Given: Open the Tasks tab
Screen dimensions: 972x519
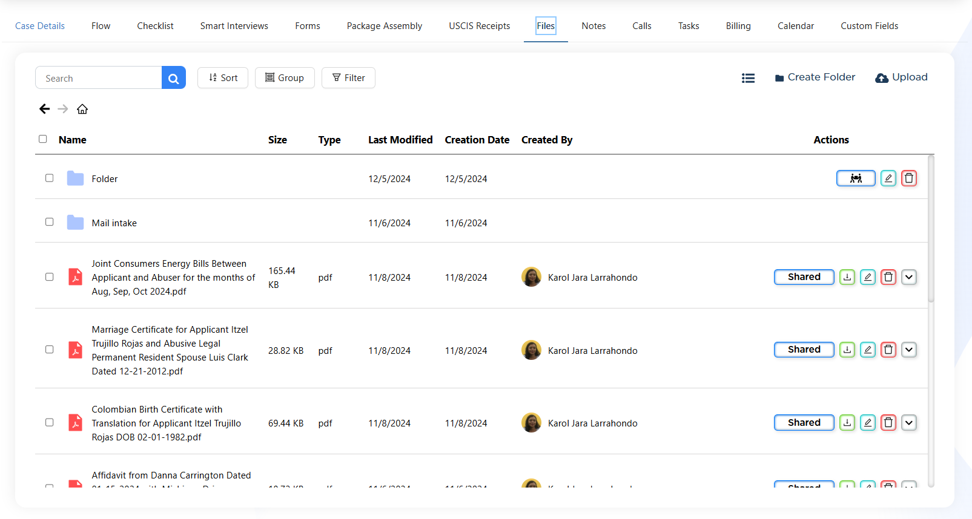Looking at the screenshot, I should click(689, 26).
